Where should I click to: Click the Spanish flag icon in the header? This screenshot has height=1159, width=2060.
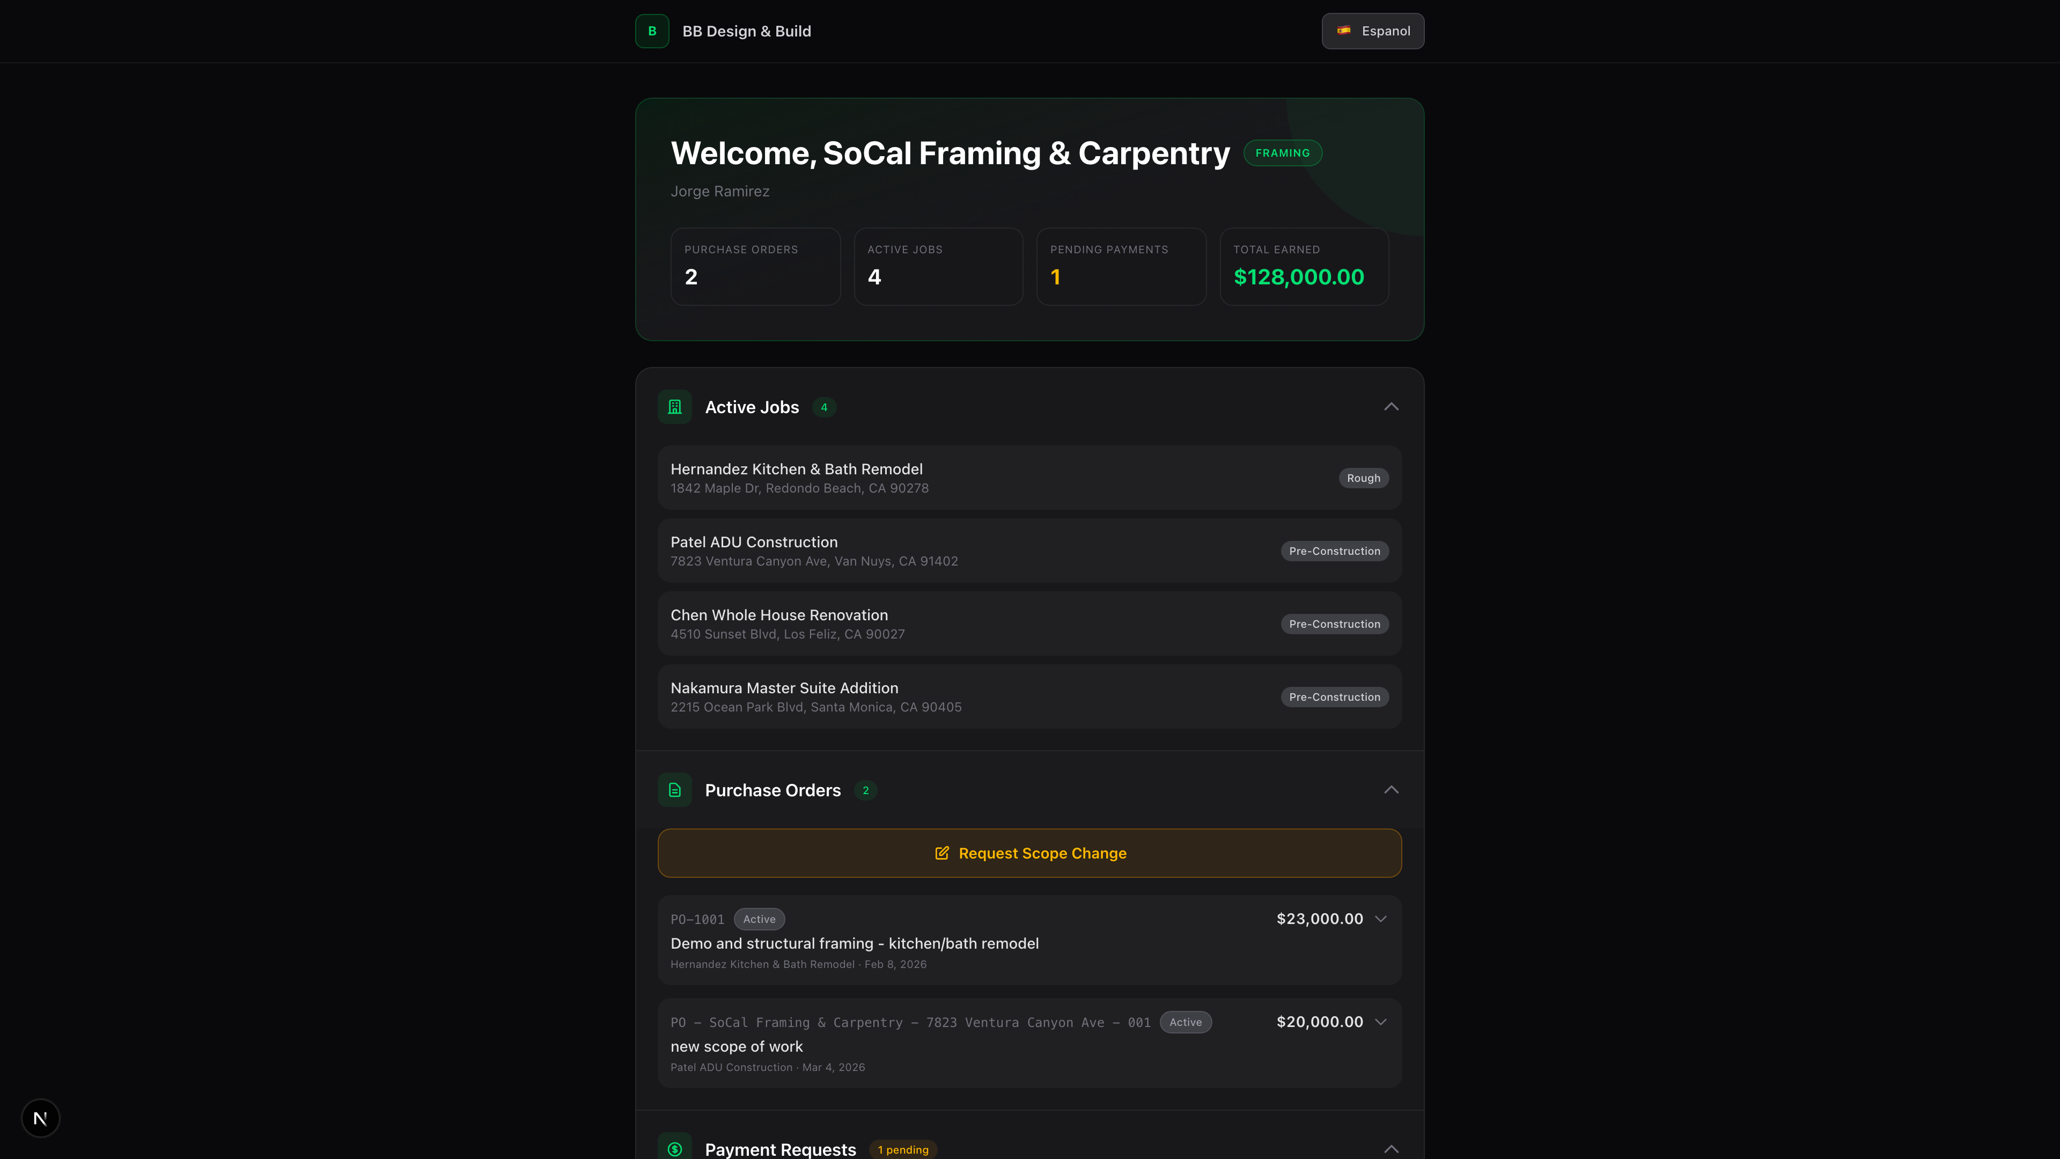[1344, 31]
